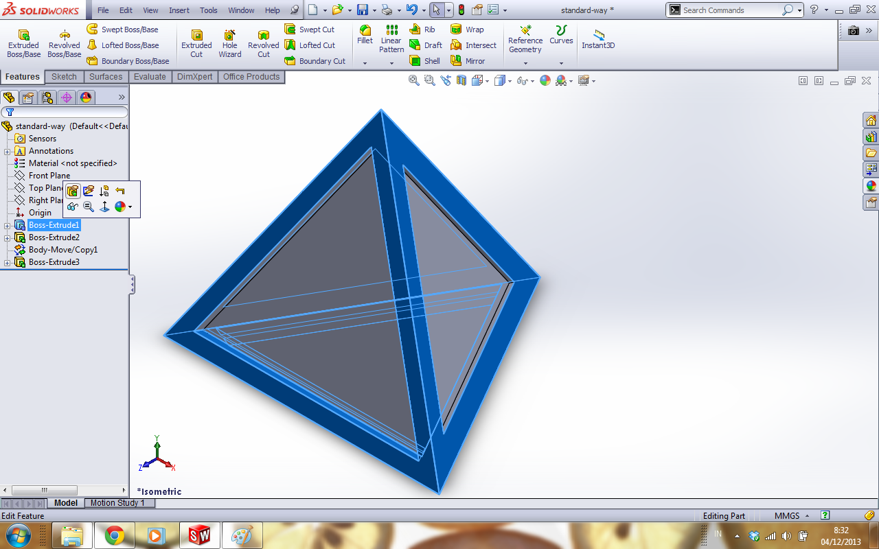Click Edit Feature in context toolbar
Screen dimensions: 879x549
(72, 191)
